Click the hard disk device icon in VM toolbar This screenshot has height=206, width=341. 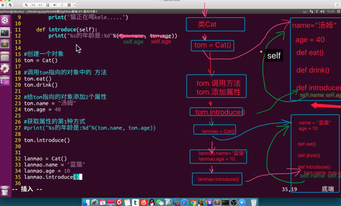48,5
